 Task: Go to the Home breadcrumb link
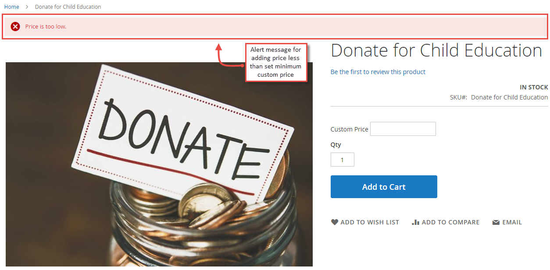tap(12, 7)
